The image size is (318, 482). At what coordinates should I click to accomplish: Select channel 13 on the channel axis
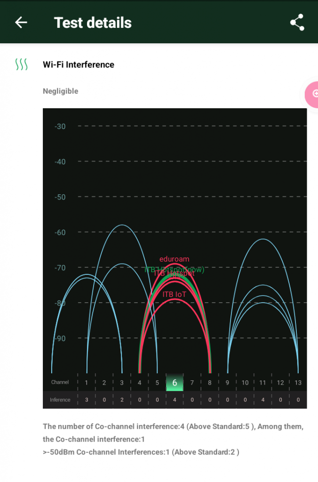coord(298,383)
